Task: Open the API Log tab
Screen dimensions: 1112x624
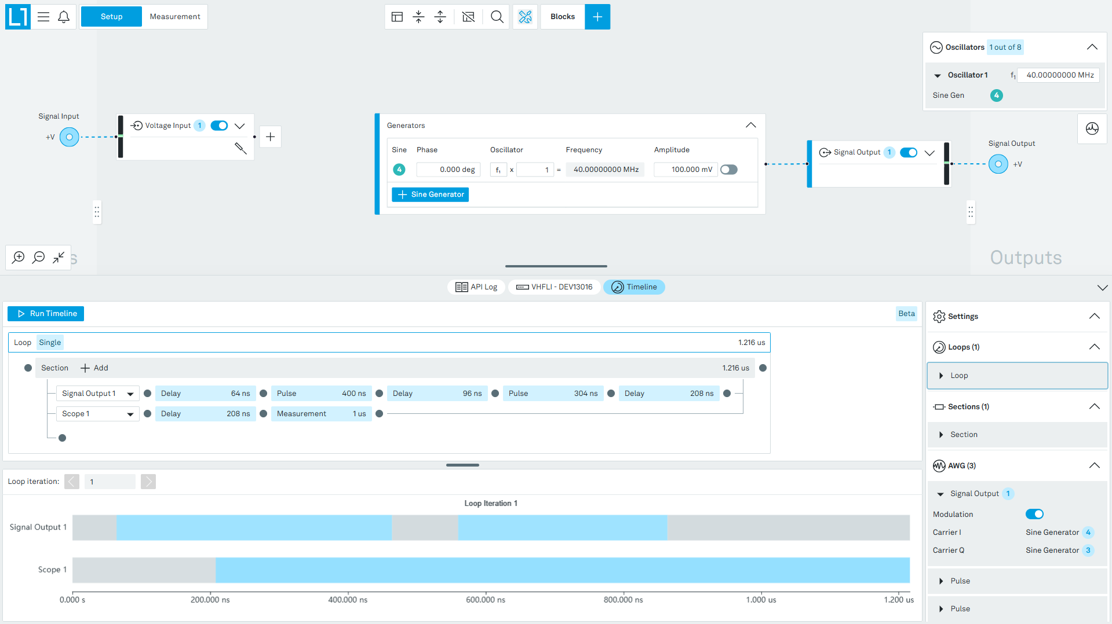Action: pos(476,287)
